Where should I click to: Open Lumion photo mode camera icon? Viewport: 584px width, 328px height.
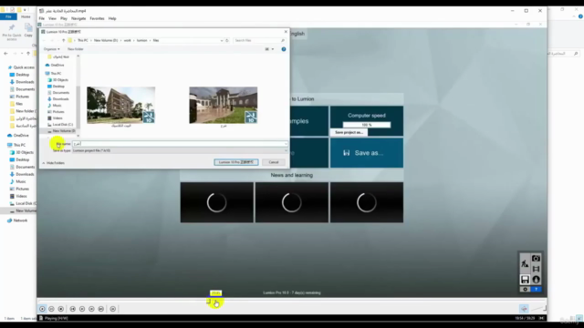[536, 258]
